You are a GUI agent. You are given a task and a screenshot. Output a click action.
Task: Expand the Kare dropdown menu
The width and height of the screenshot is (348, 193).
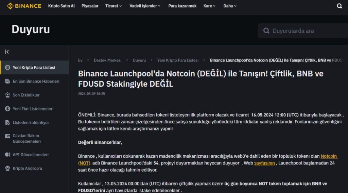(x=209, y=6)
